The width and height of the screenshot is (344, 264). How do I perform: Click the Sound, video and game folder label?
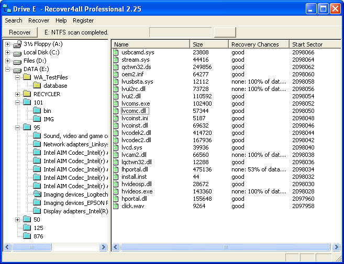76,136
